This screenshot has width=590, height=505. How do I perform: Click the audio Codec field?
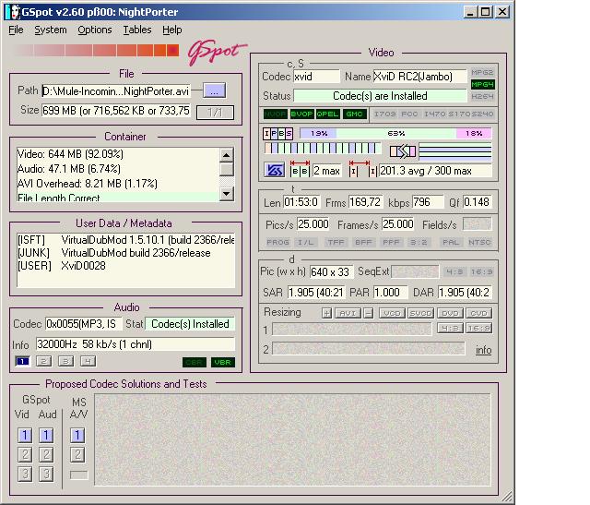click(x=84, y=324)
